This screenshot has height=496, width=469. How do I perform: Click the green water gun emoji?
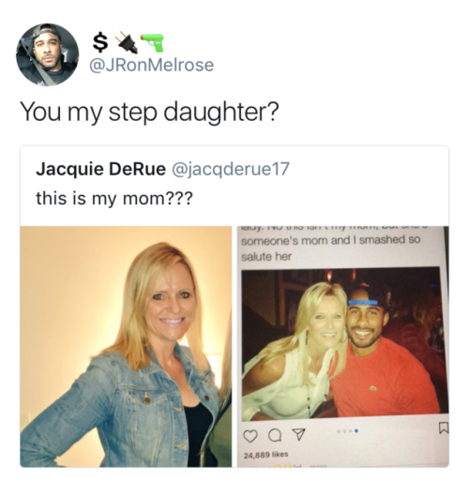(152, 43)
